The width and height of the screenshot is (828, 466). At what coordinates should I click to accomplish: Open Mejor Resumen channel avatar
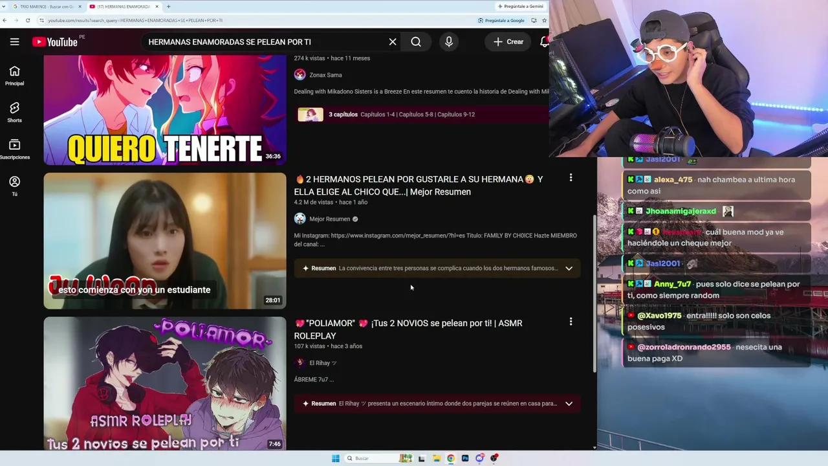pos(300,219)
